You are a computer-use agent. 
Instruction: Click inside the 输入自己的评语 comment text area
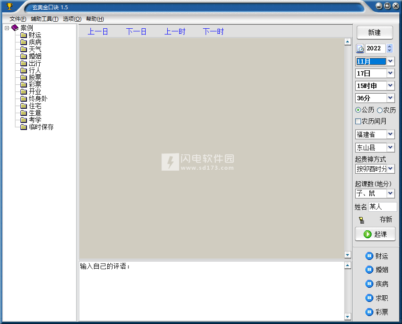[211, 291]
